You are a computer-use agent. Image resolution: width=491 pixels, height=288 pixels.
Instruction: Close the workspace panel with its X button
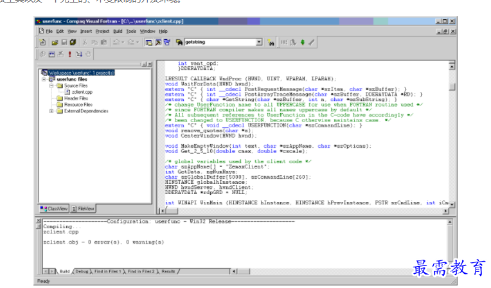click(150, 64)
